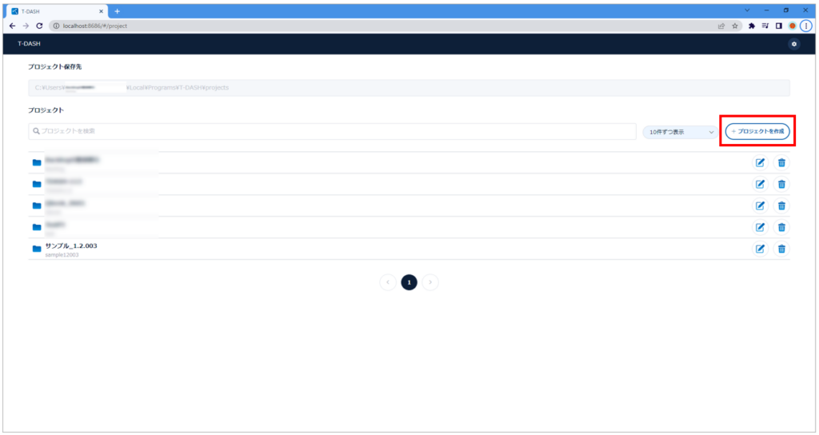Screen dimensions: 819x435
Task: Open the サンプル_1.2.003 project
Action: pos(71,245)
